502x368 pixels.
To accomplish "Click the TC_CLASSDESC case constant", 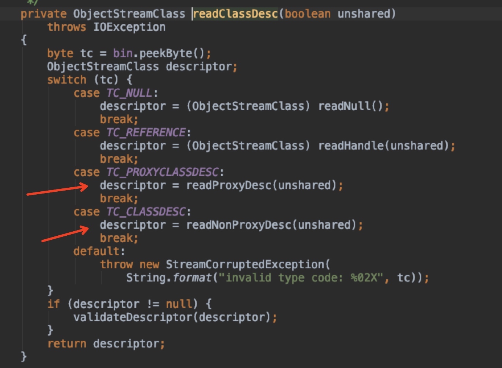I will [146, 212].
